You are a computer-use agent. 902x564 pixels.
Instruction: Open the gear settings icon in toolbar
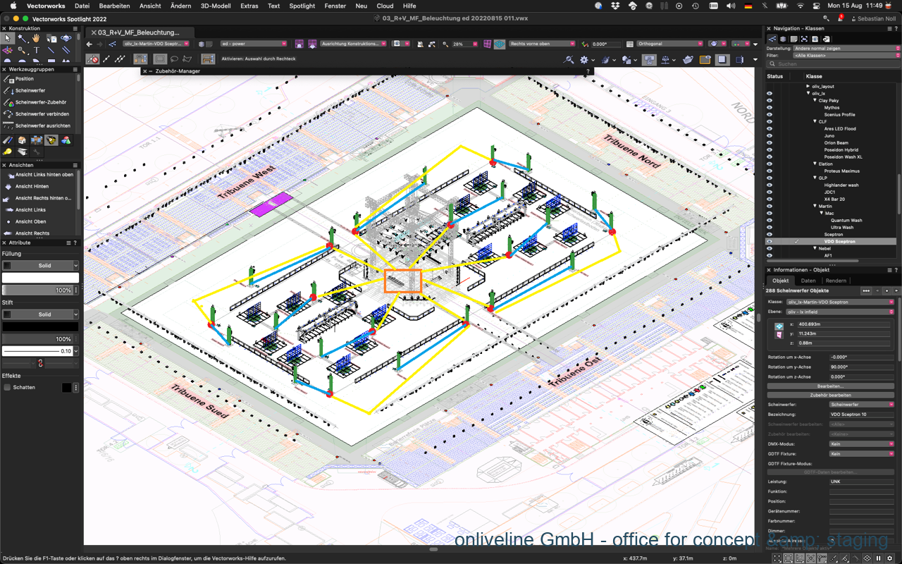[583, 60]
